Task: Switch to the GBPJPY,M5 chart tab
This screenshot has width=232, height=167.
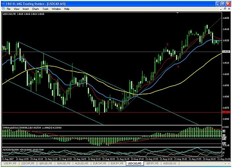Action: coord(152,163)
